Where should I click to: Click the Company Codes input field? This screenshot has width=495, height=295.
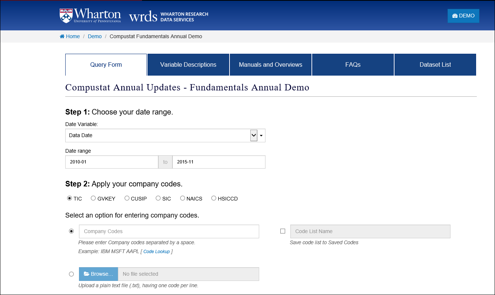[169, 231]
